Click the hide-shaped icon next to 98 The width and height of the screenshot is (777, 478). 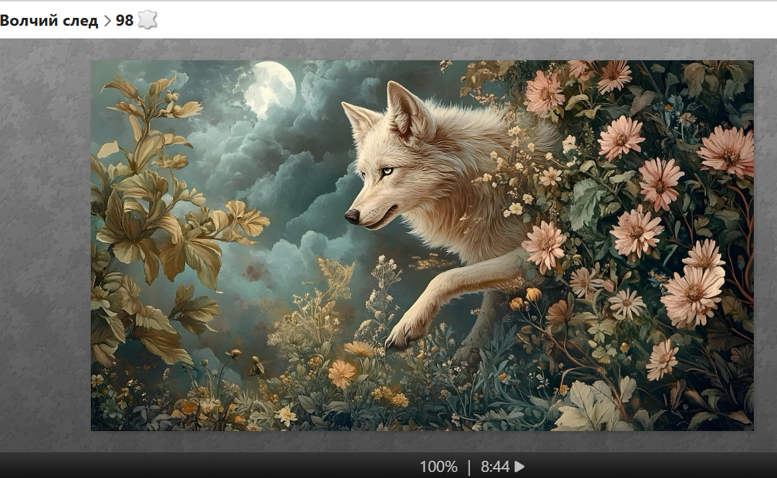point(147,21)
